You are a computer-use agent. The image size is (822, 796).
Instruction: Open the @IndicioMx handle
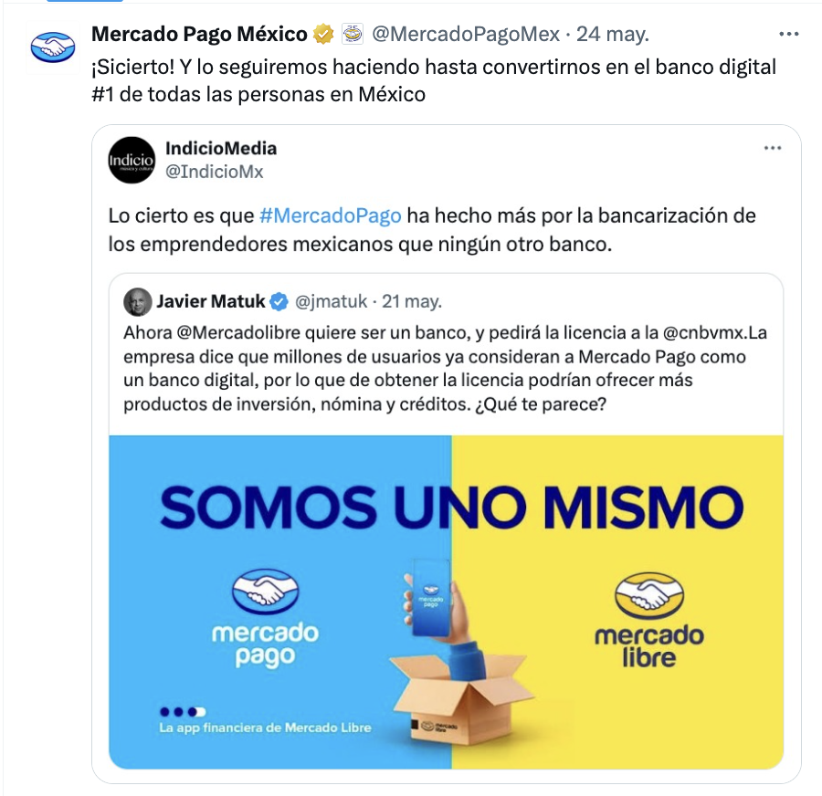tap(215, 172)
